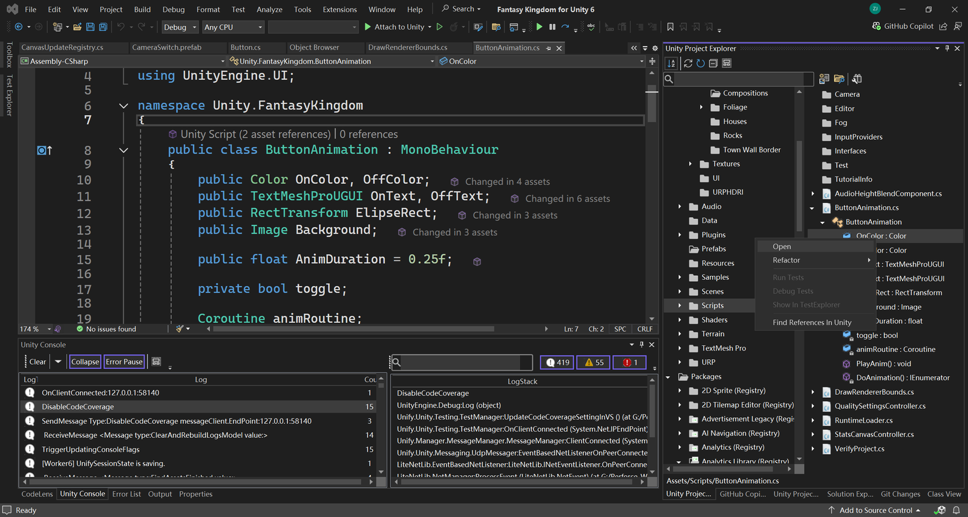Pin the Unity Project Explorer panel
968x517 pixels.
pos(947,48)
